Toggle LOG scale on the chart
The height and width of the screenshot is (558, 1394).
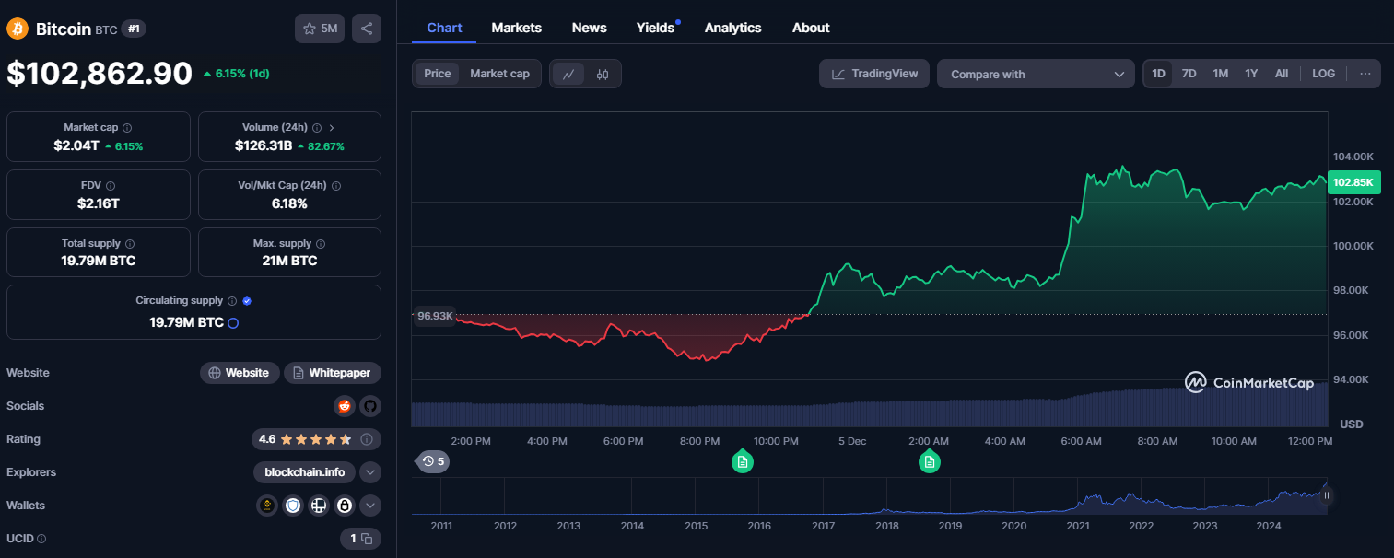1324,74
